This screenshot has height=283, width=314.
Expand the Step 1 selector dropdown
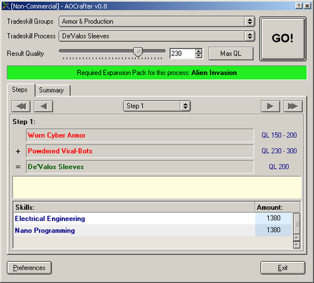(x=157, y=106)
